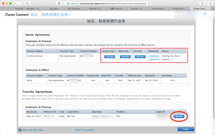Open the help question mark icon
Viewport: 215px width, 135px height.
click(x=205, y=14)
